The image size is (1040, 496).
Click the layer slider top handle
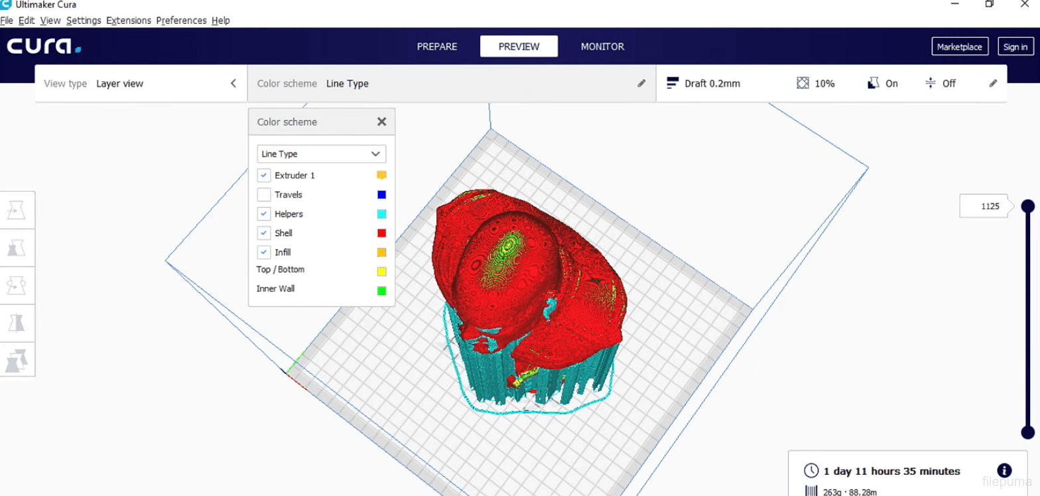[1027, 206]
